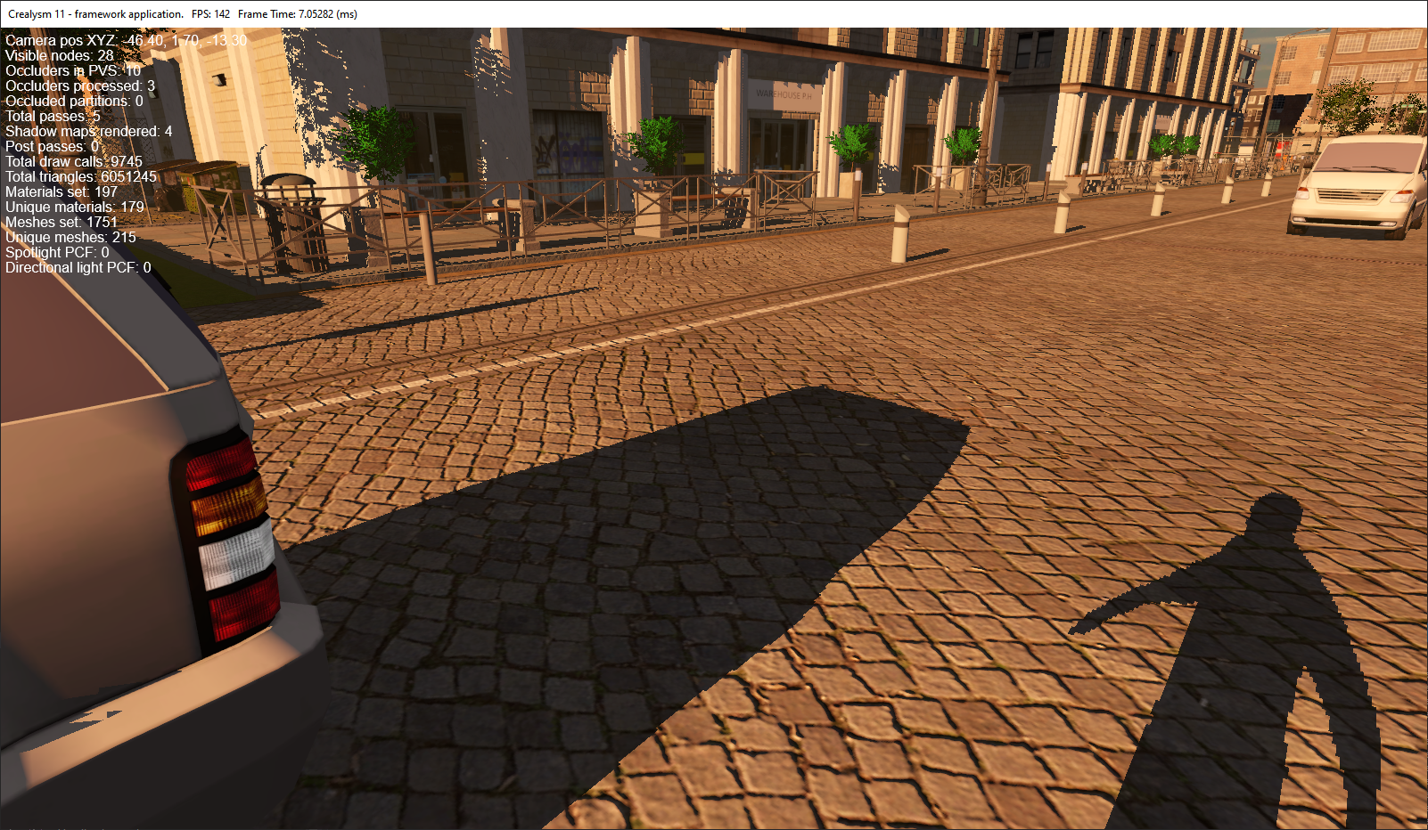Click the Total triangles count text

click(81, 177)
